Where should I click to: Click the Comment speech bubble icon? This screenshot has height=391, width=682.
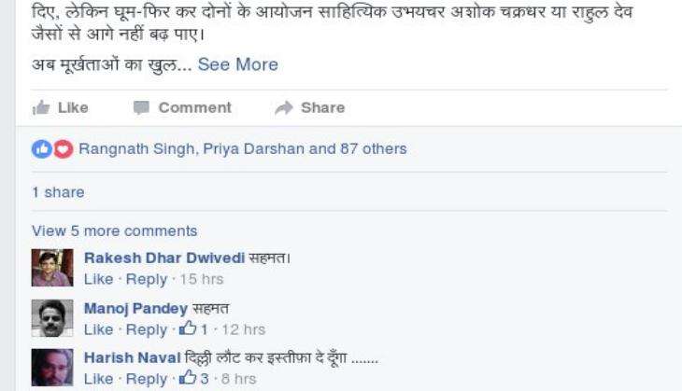[141, 107]
